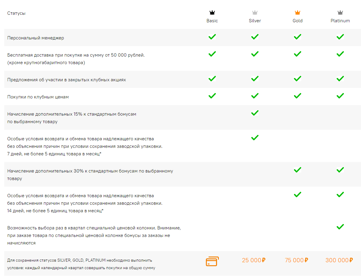This screenshot has width=361, height=277.
Task: Click the Персональный менеджер row label
Action: pyautogui.click(x=36, y=38)
